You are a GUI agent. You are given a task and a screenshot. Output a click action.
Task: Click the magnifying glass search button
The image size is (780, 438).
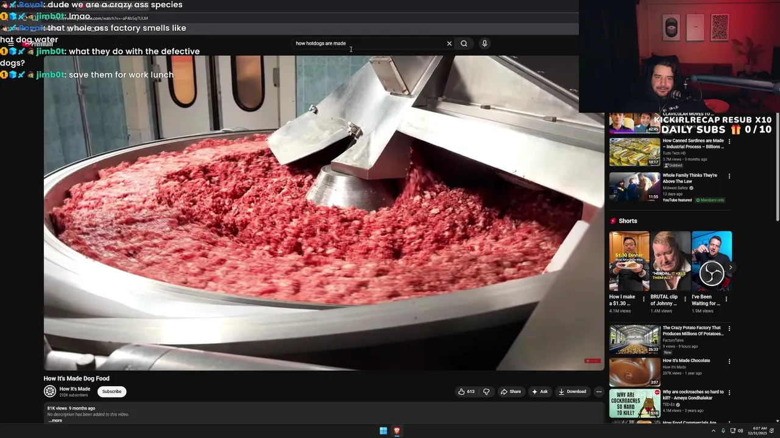click(464, 43)
